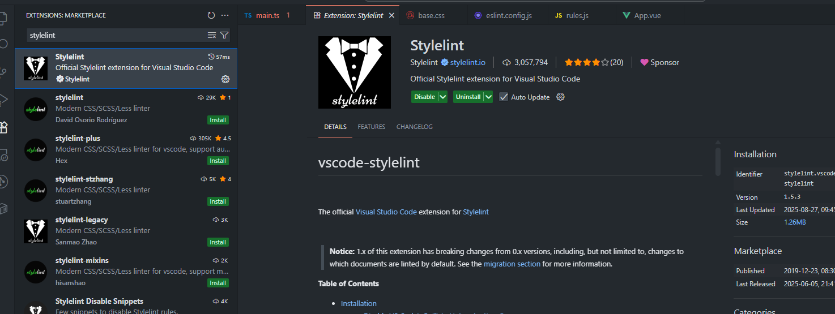Open manage gear for installed Stylelint
Viewport: 835px width, 314px height.
tap(225, 79)
